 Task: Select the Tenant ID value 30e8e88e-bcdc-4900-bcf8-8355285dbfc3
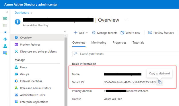click(130, 82)
